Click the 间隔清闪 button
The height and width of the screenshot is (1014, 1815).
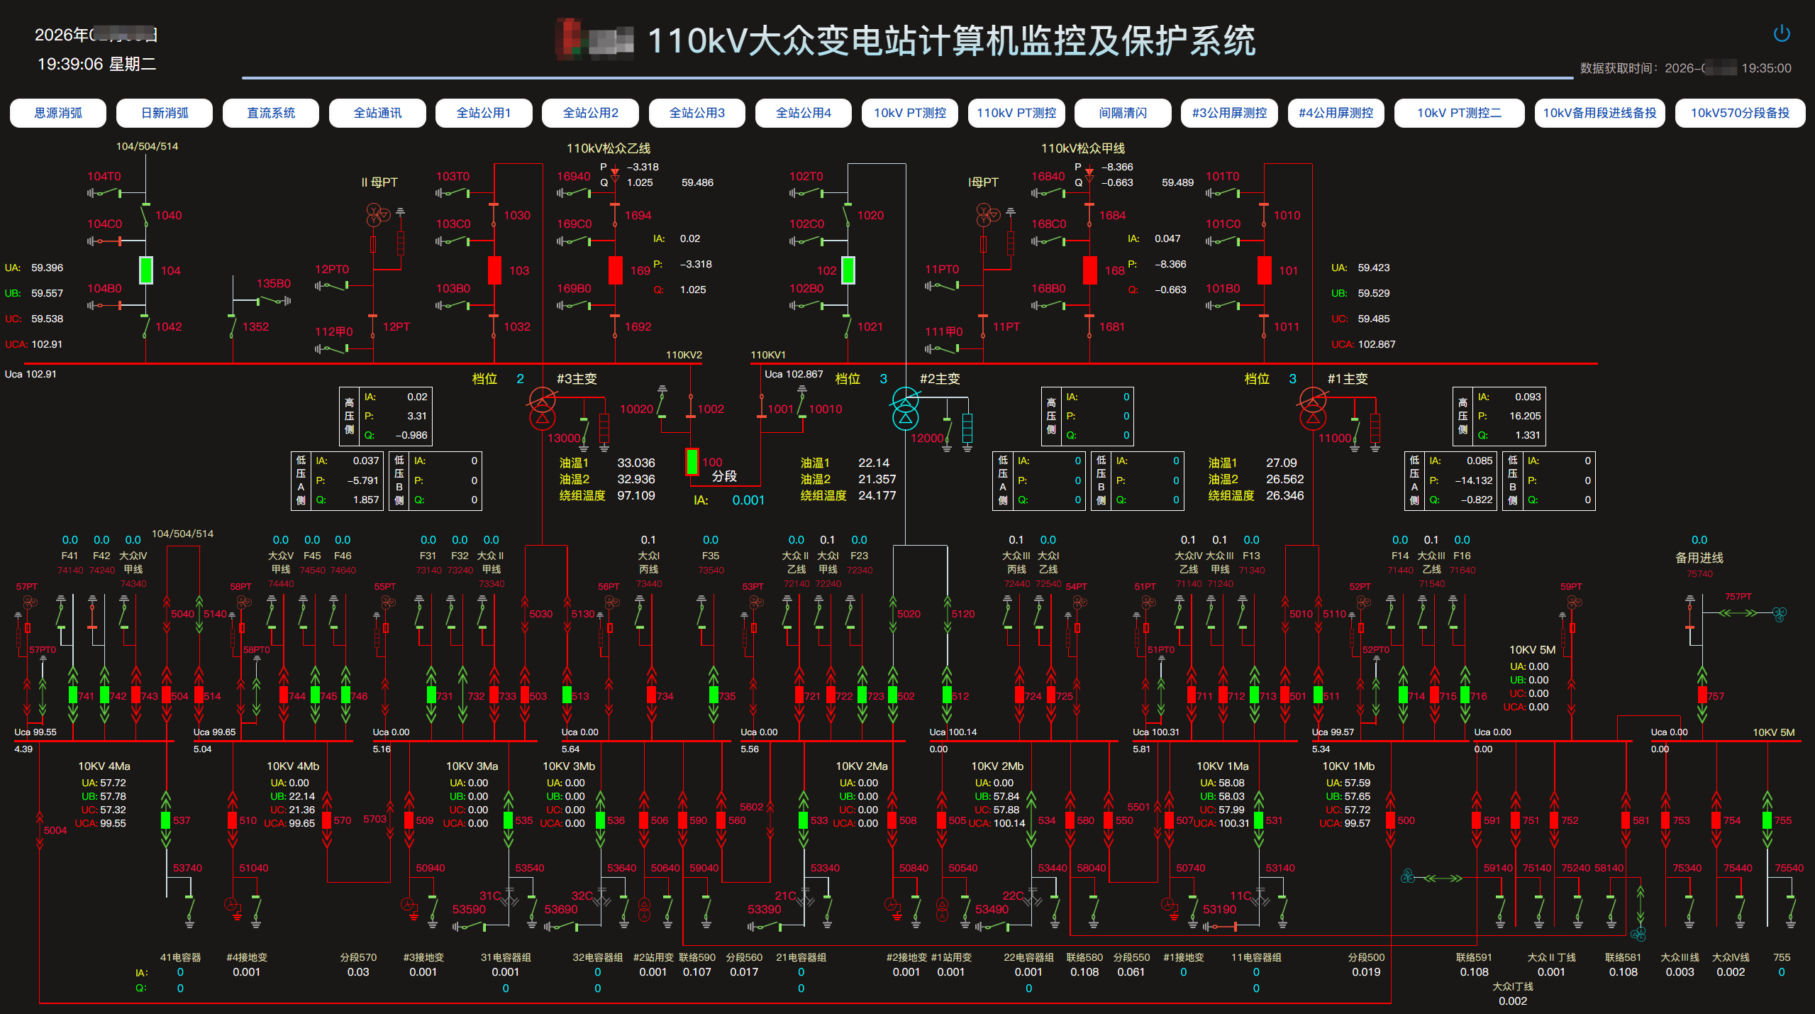click(x=1123, y=113)
